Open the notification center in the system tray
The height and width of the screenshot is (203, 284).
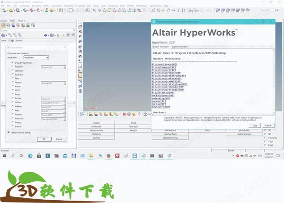[x=278, y=156]
